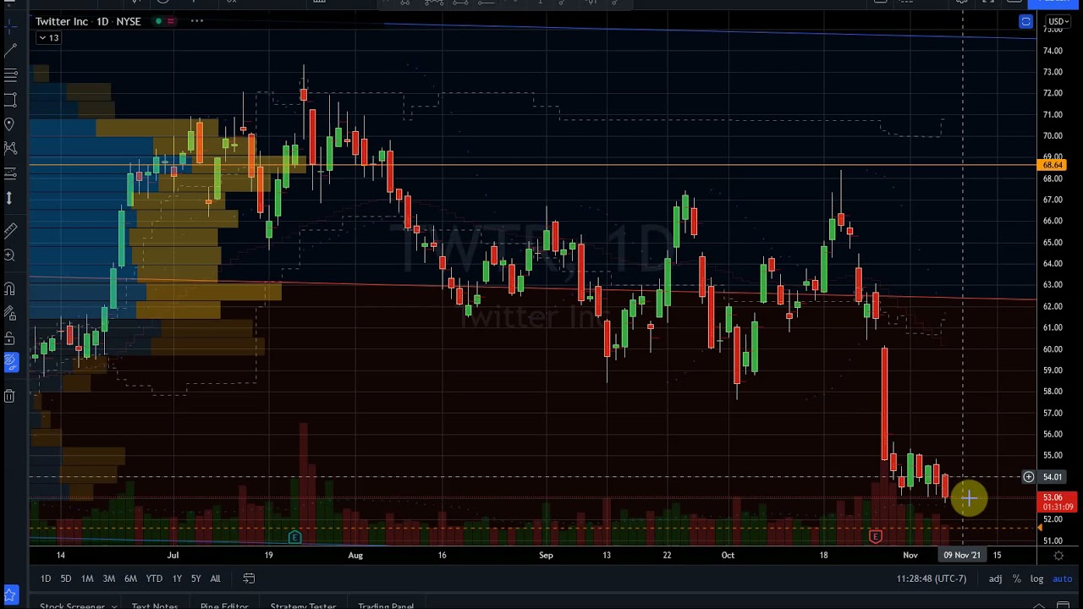The image size is (1083, 609).
Task: Toggle lock all drawing tools
Action: pyautogui.click(x=10, y=338)
